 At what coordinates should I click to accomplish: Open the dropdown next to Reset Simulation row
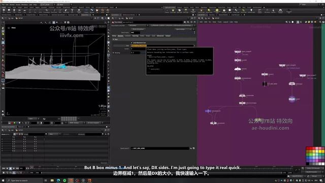pos(184,29)
